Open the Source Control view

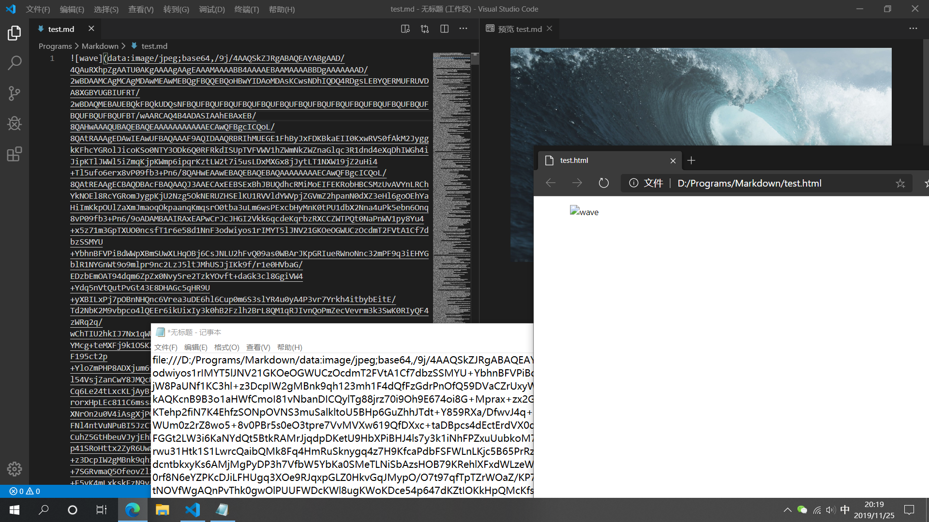pyautogui.click(x=15, y=94)
